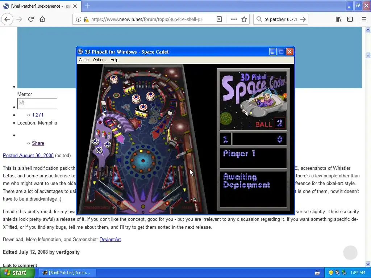Image resolution: width=371 pixels, height=278 pixels.
Task: Open the Options menu in 3D Pinball
Action: (x=99, y=60)
